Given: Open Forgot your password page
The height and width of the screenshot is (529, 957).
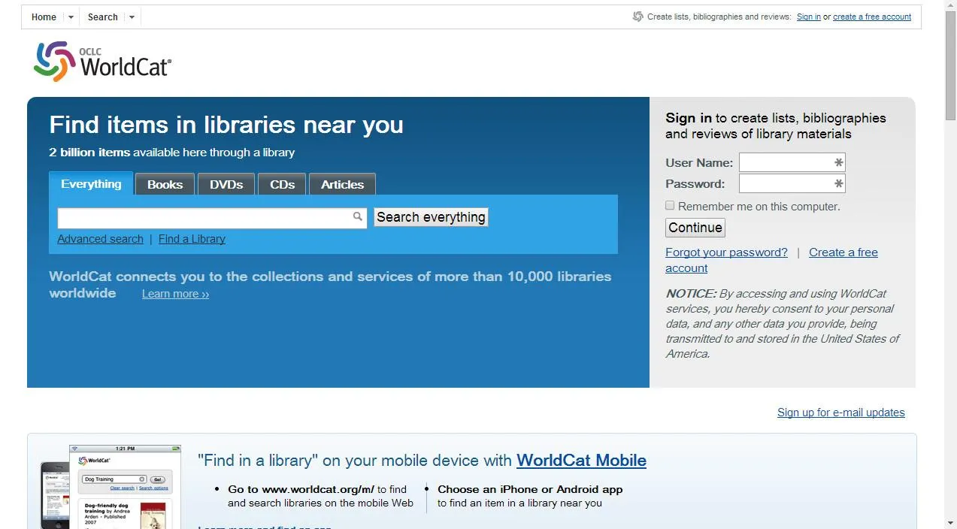Looking at the screenshot, I should (725, 252).
